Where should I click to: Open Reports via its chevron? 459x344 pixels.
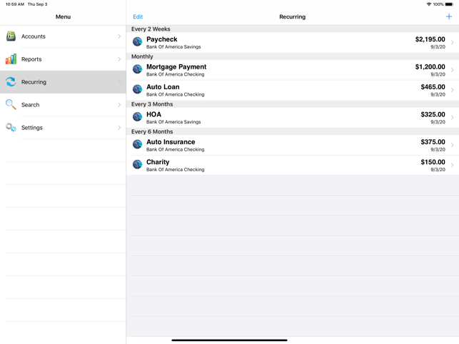119,59
